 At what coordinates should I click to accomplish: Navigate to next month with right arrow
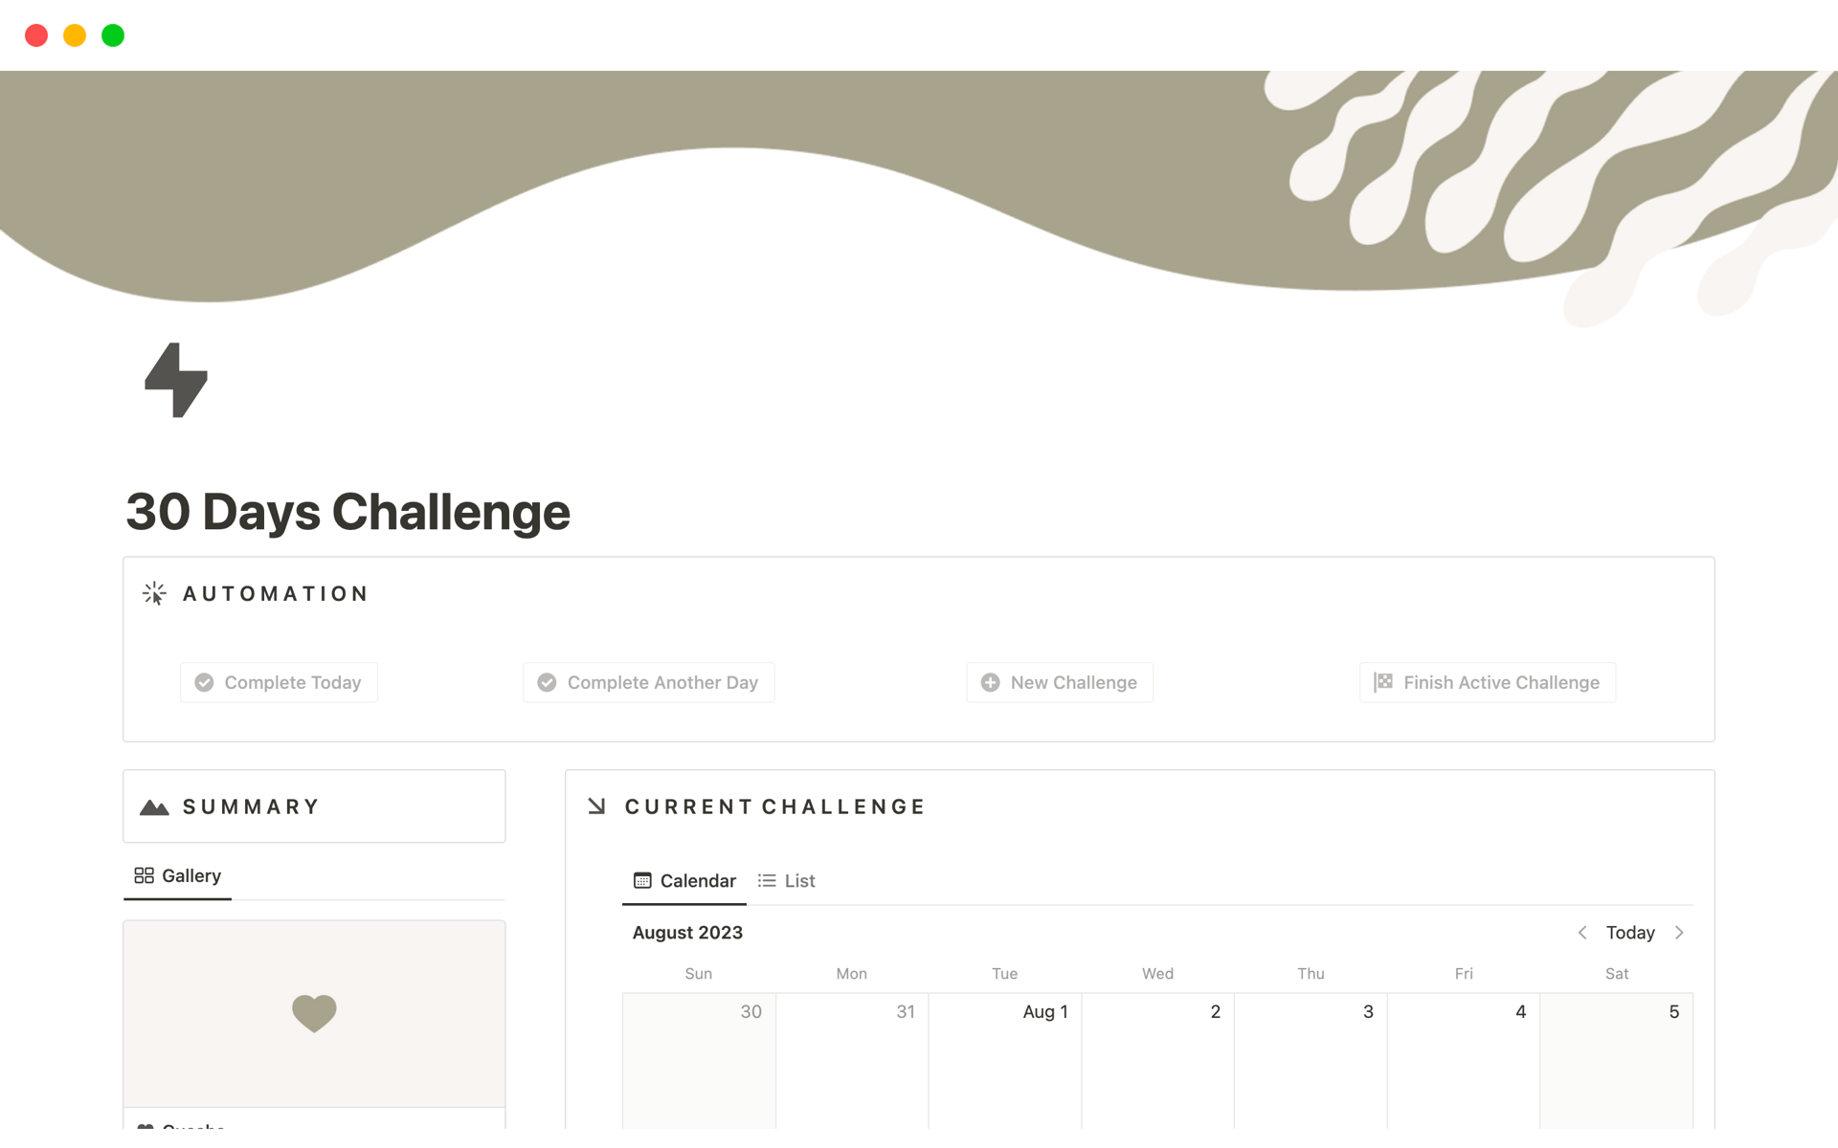tap(1679, 933)
